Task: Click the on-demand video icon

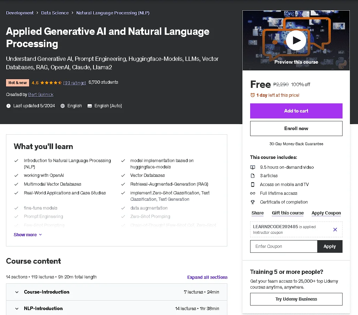Action: pos(253,167)
